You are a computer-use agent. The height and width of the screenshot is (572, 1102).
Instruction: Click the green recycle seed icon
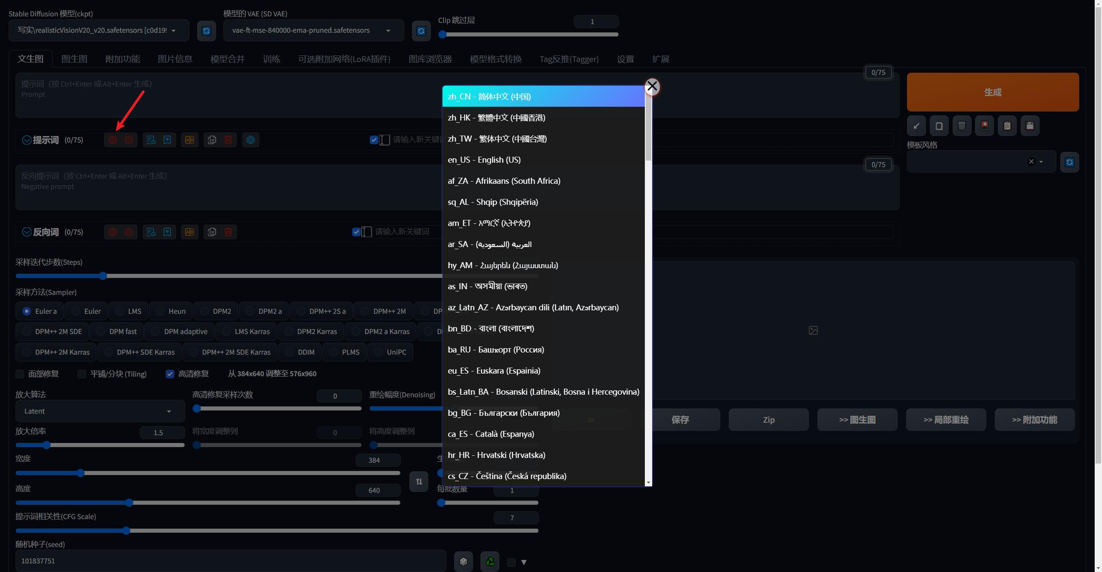[490, 561]
